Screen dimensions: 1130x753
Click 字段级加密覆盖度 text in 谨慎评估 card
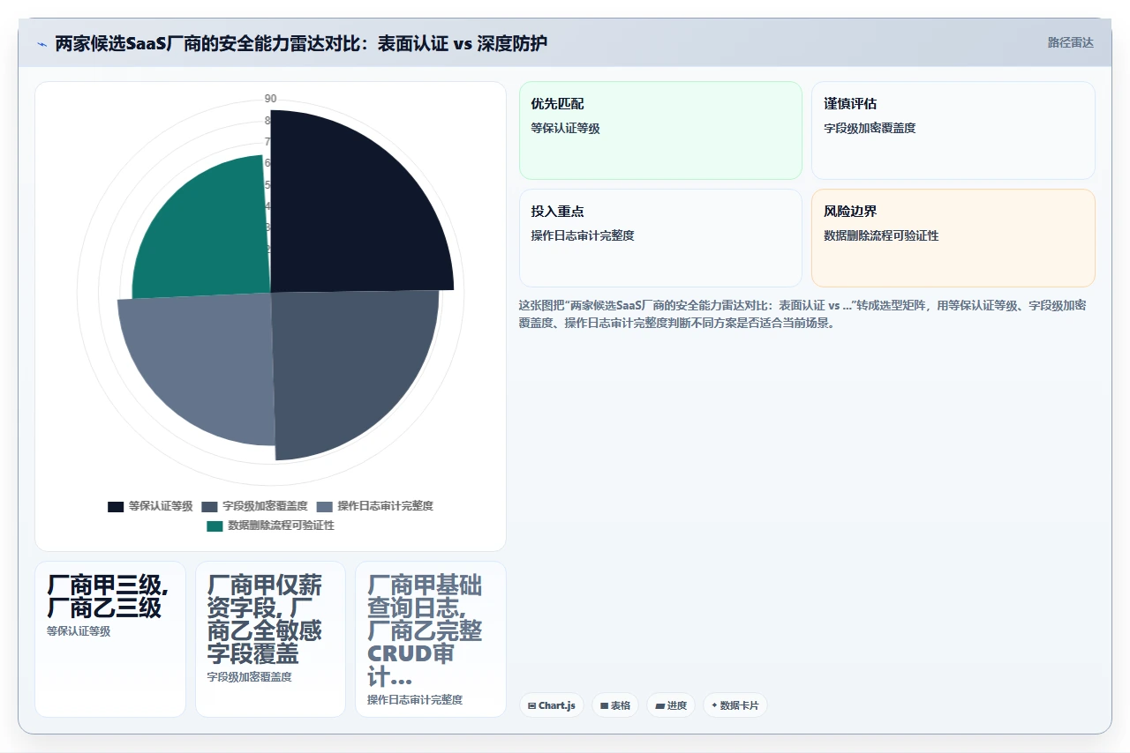click(x=870, y=128)
